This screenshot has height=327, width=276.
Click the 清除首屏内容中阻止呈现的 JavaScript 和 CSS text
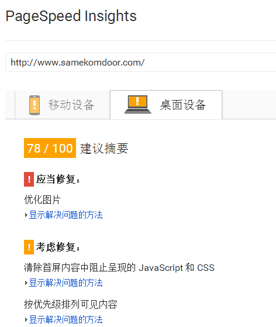click(119, 267)
